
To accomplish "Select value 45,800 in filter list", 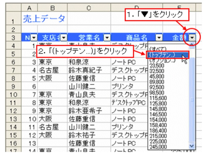I will [157, 76].
